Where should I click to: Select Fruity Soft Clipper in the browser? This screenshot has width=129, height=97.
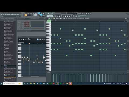click(x=9, y=30)
